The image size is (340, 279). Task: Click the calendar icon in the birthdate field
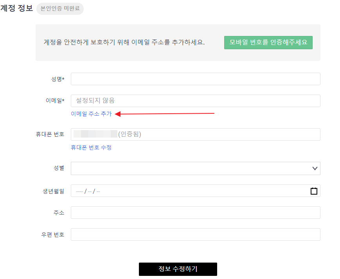(313, 191)
